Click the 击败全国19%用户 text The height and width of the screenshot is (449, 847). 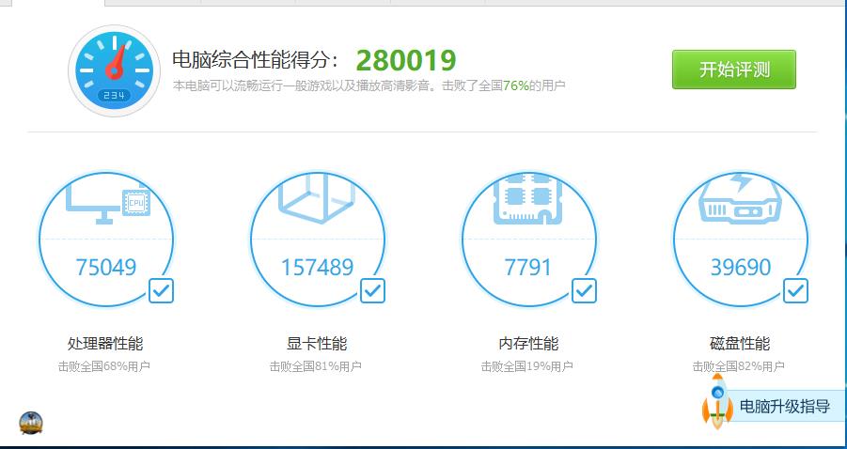point(527,366)
